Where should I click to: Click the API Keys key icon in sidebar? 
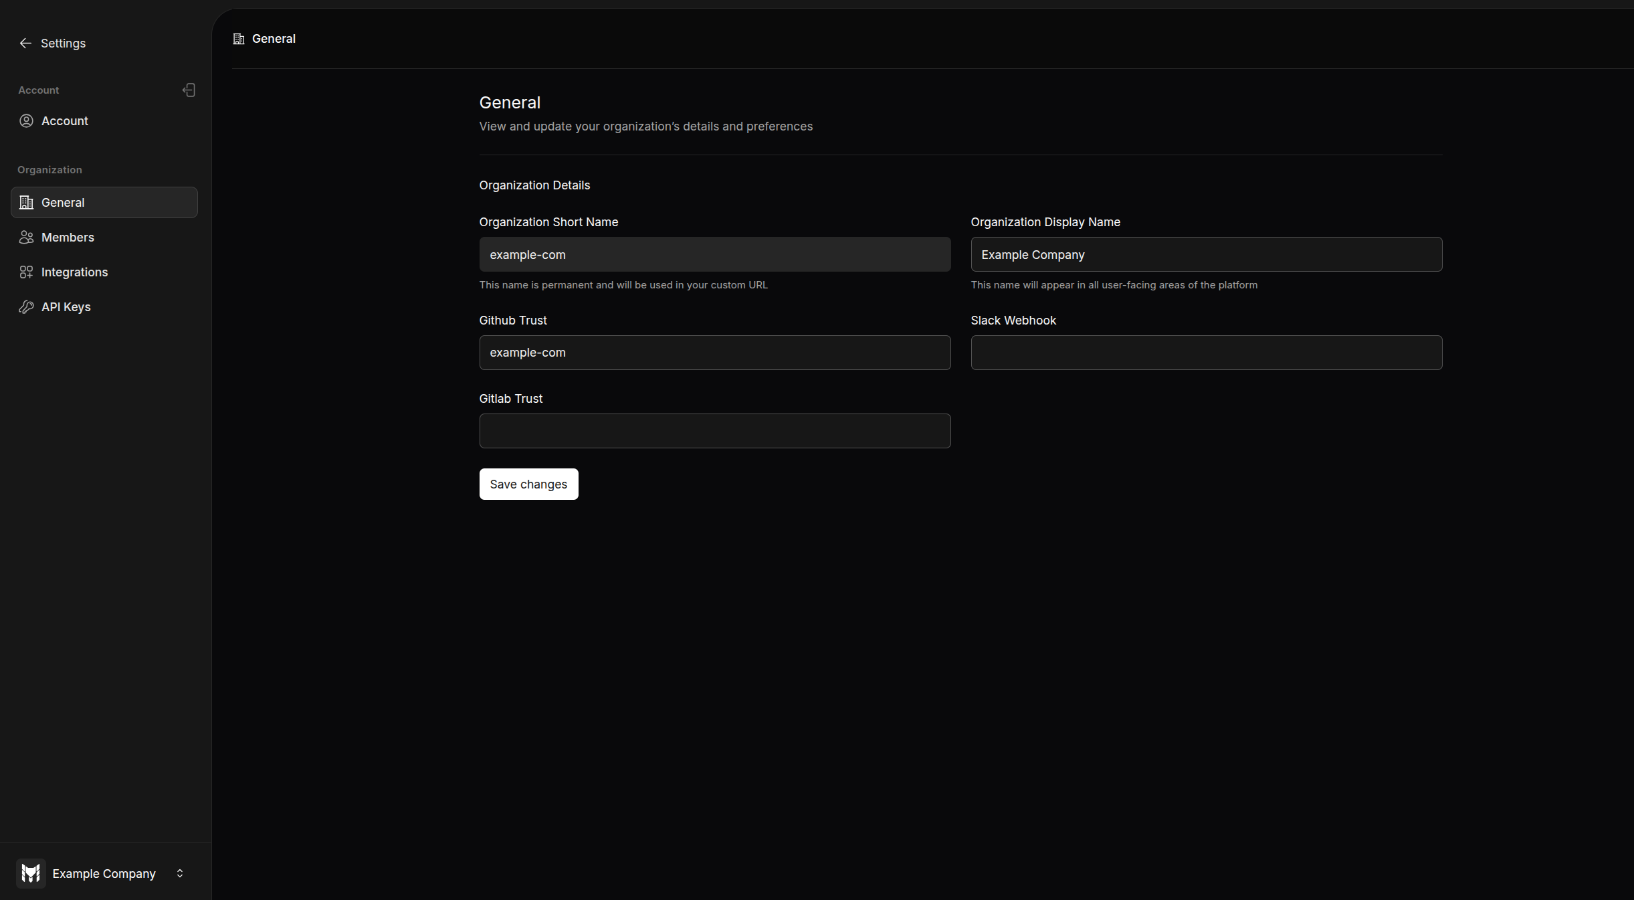click(x=26, y=306)
